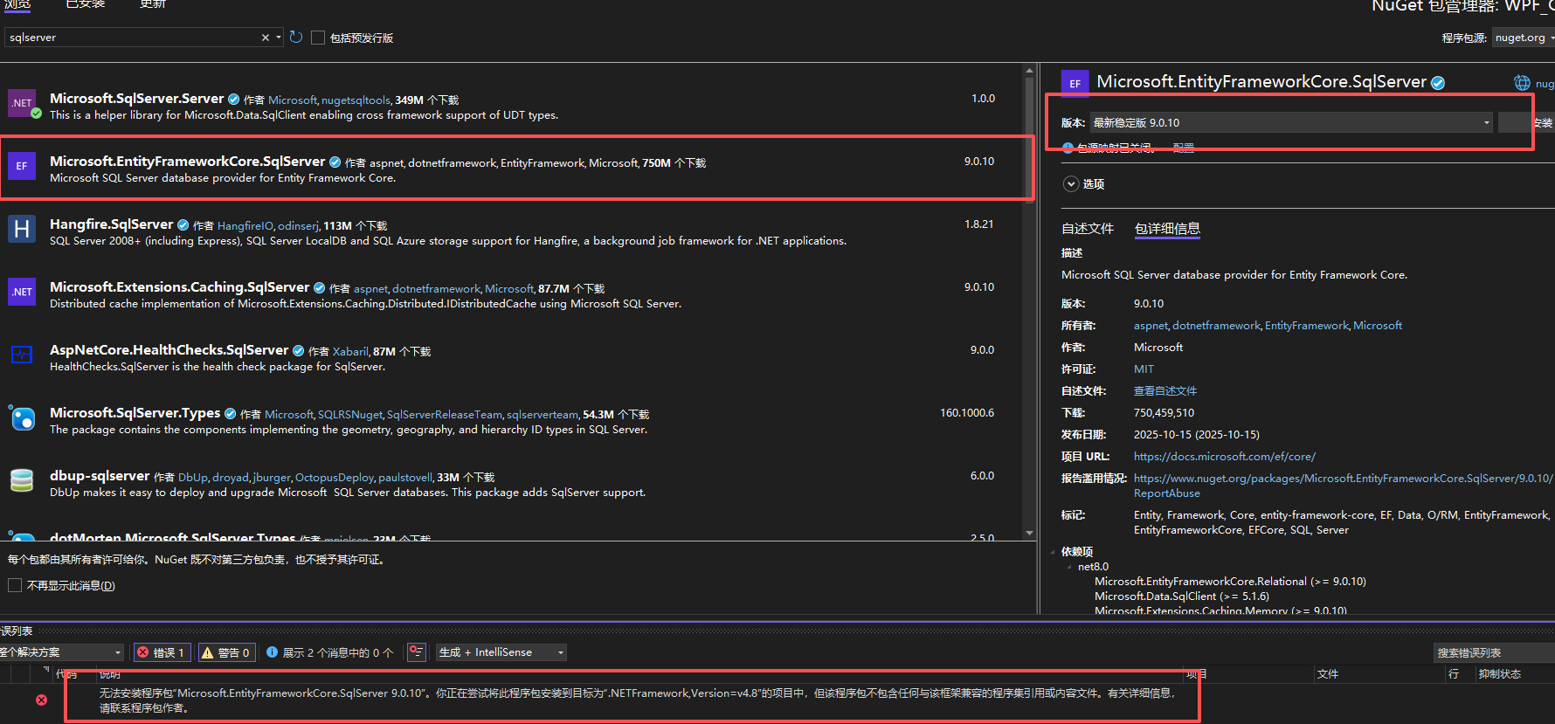
Task: Collapse the 依赖项 dependencies section
Action: pyautogui.click(x=1053, y=552)
